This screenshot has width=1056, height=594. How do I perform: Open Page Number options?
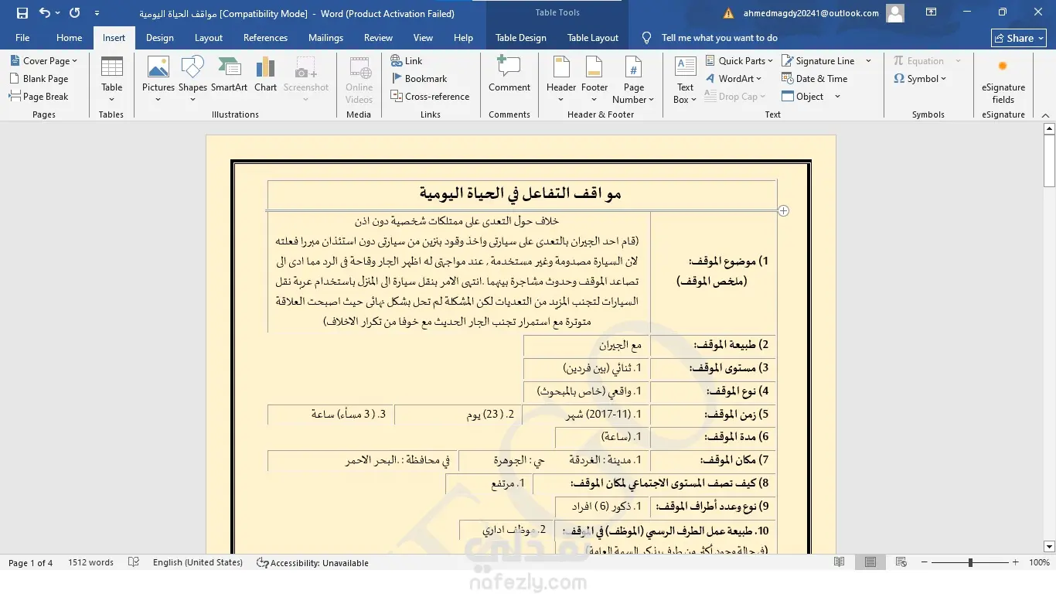click(x=633, y=80)
